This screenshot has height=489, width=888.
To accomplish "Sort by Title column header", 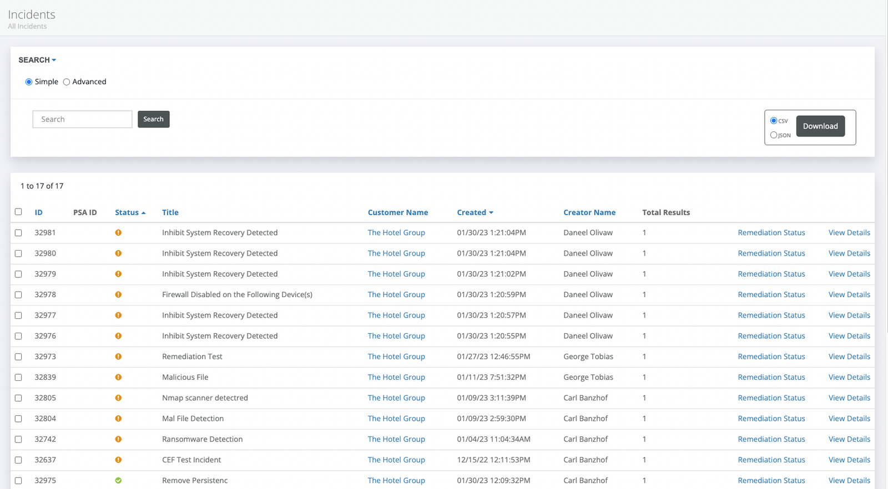I will click(x=170, y=212).
